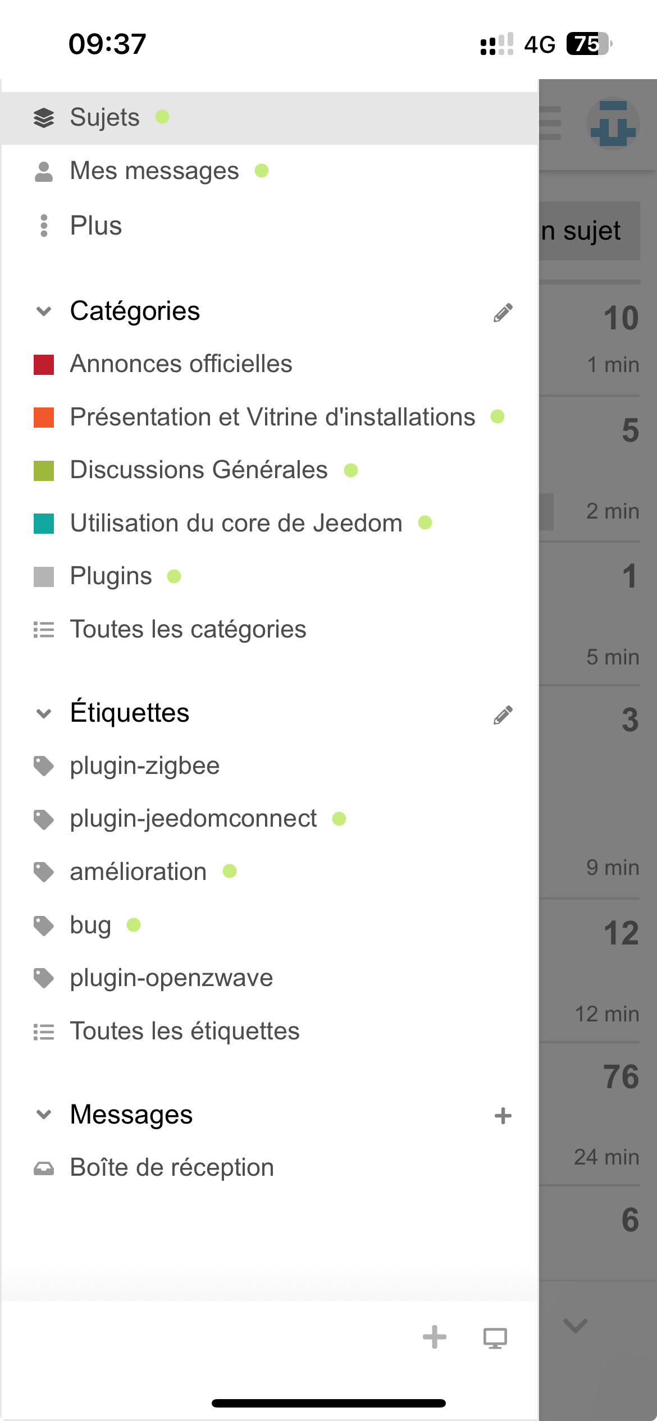Click the pencil icon beside Étiquettes
Viewport: 657px width, 1421px height.
(503, 715)
